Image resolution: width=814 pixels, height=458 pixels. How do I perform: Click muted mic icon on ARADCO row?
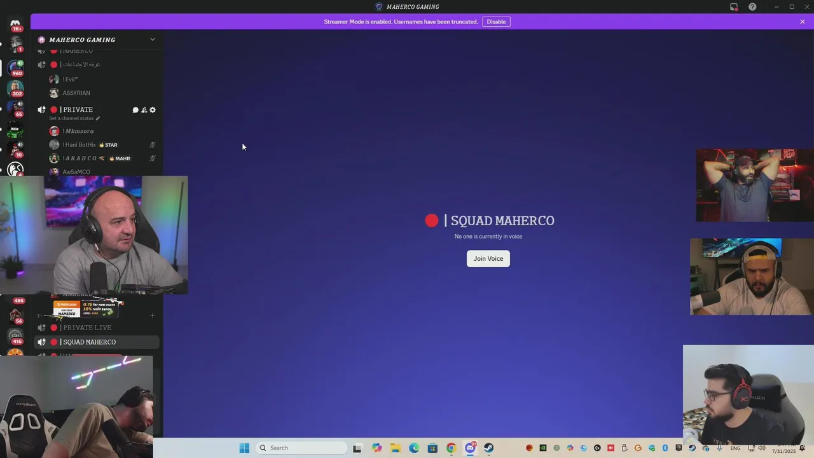point(152,158)
